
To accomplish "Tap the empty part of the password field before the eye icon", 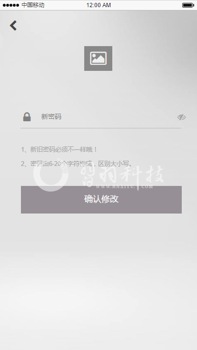I will [118, 117].
